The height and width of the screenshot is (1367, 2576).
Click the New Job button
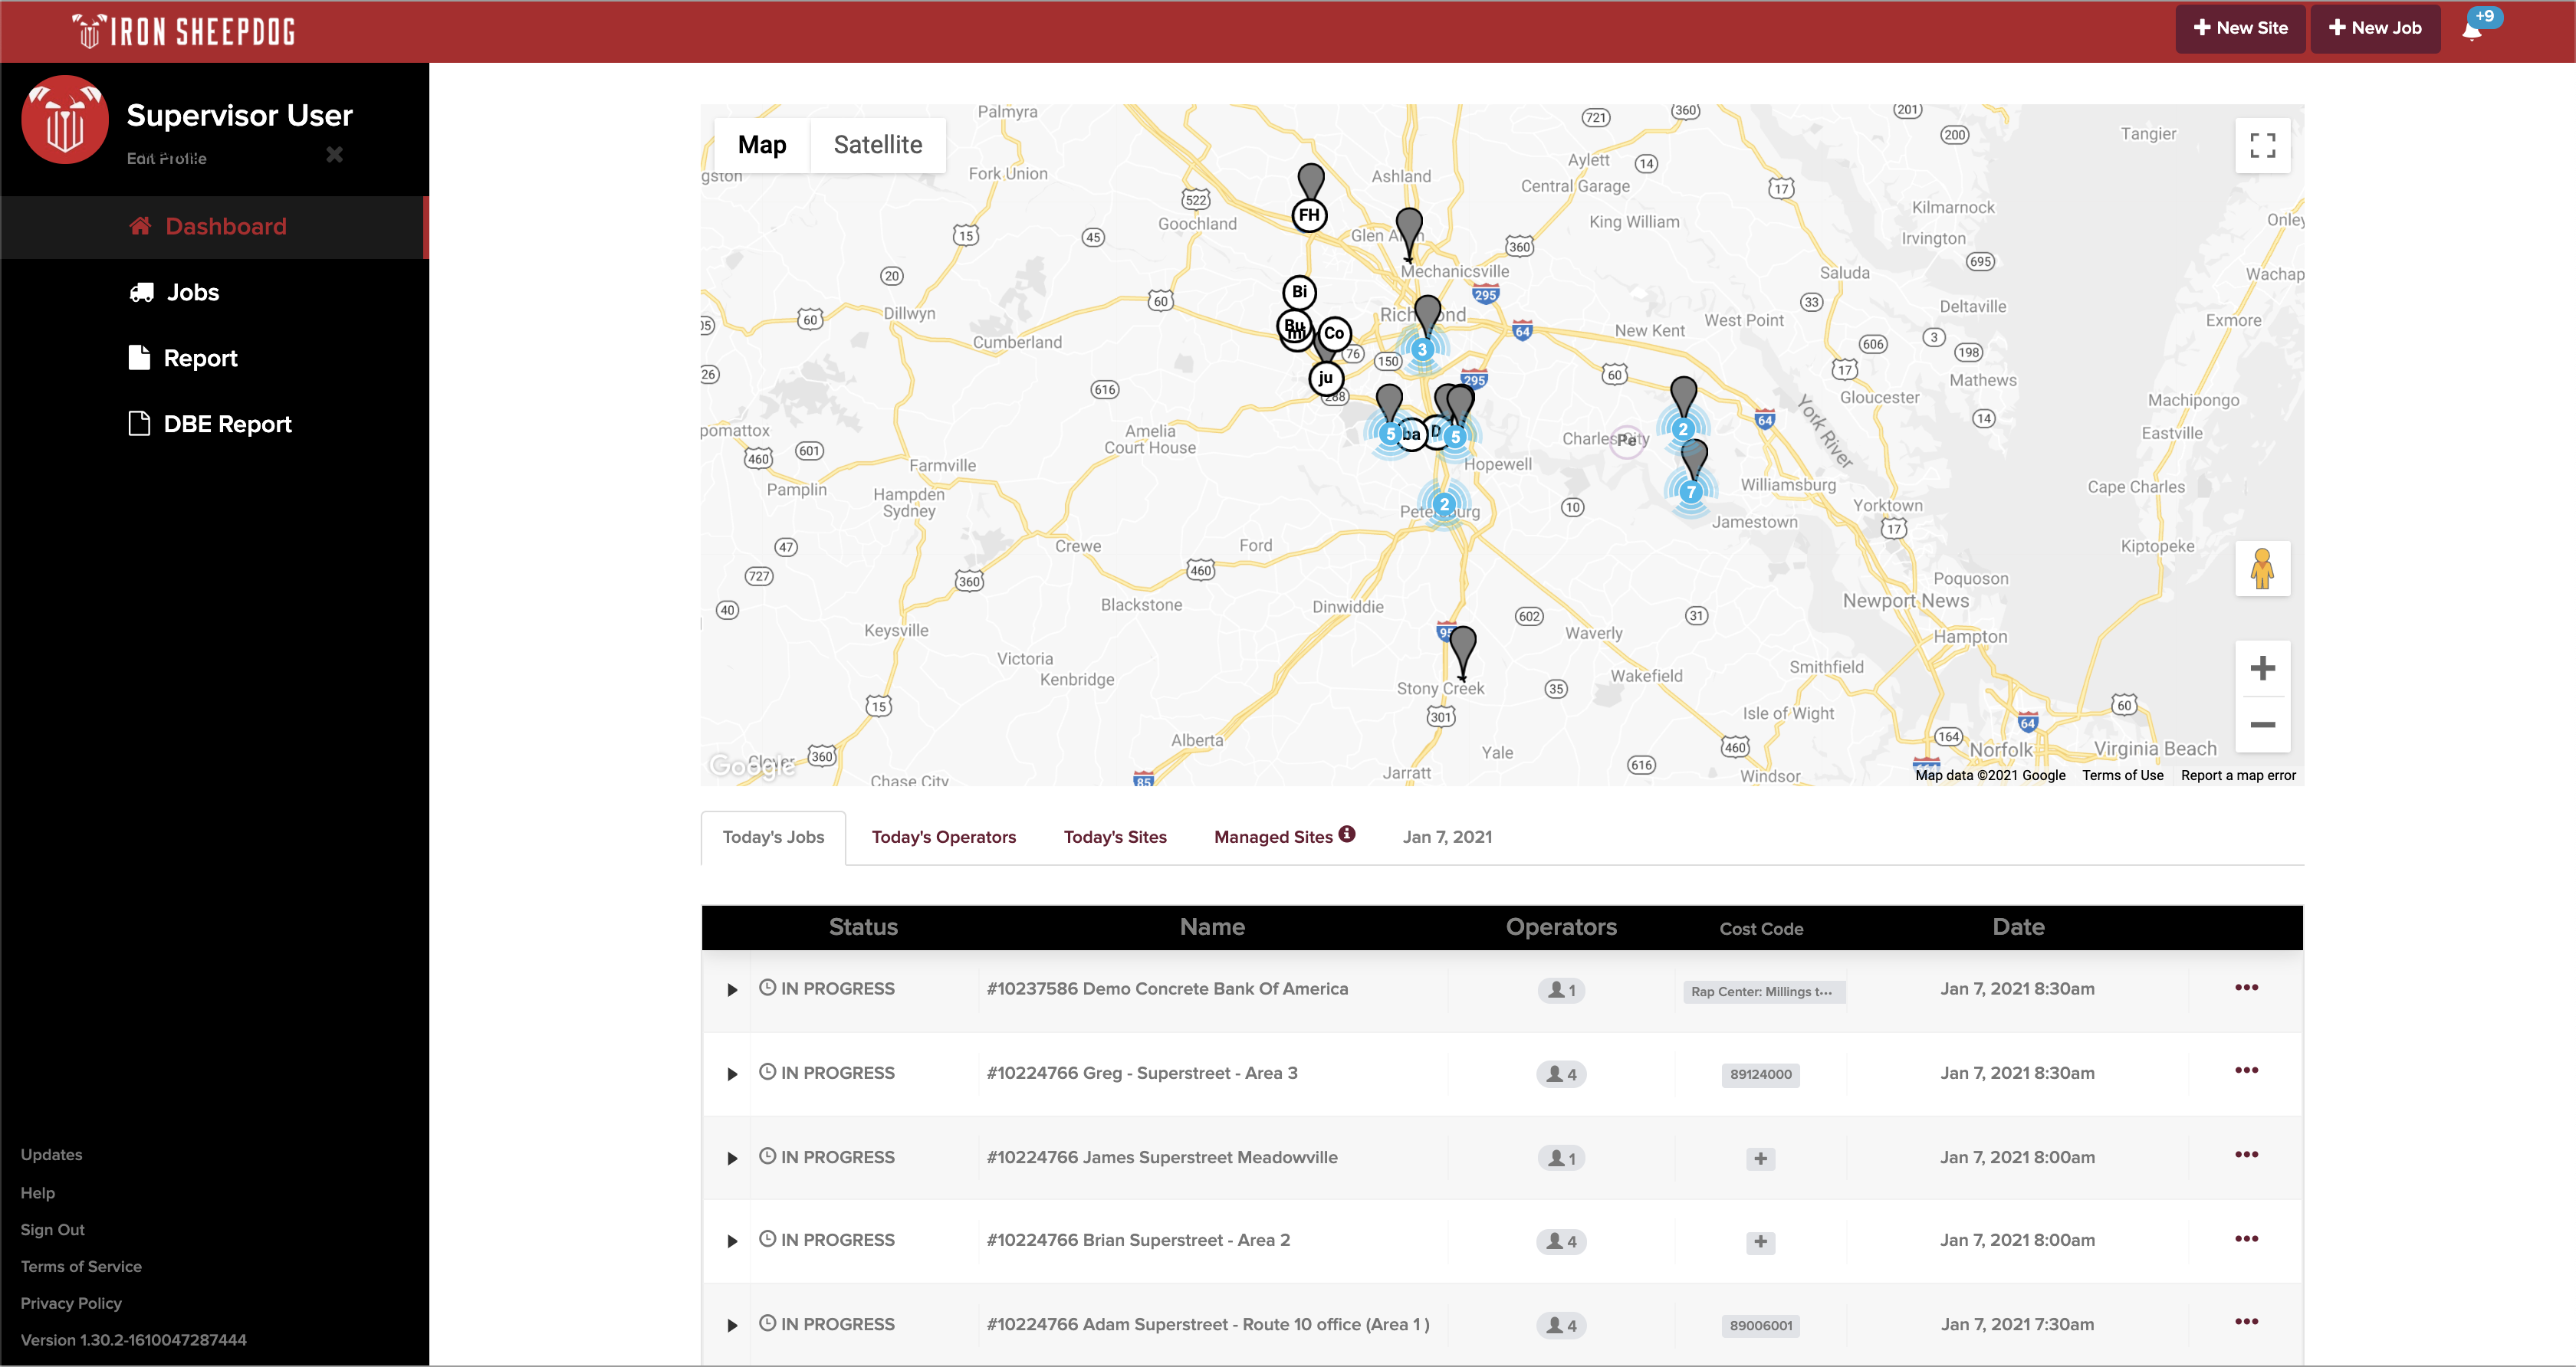coord(2374,28)
